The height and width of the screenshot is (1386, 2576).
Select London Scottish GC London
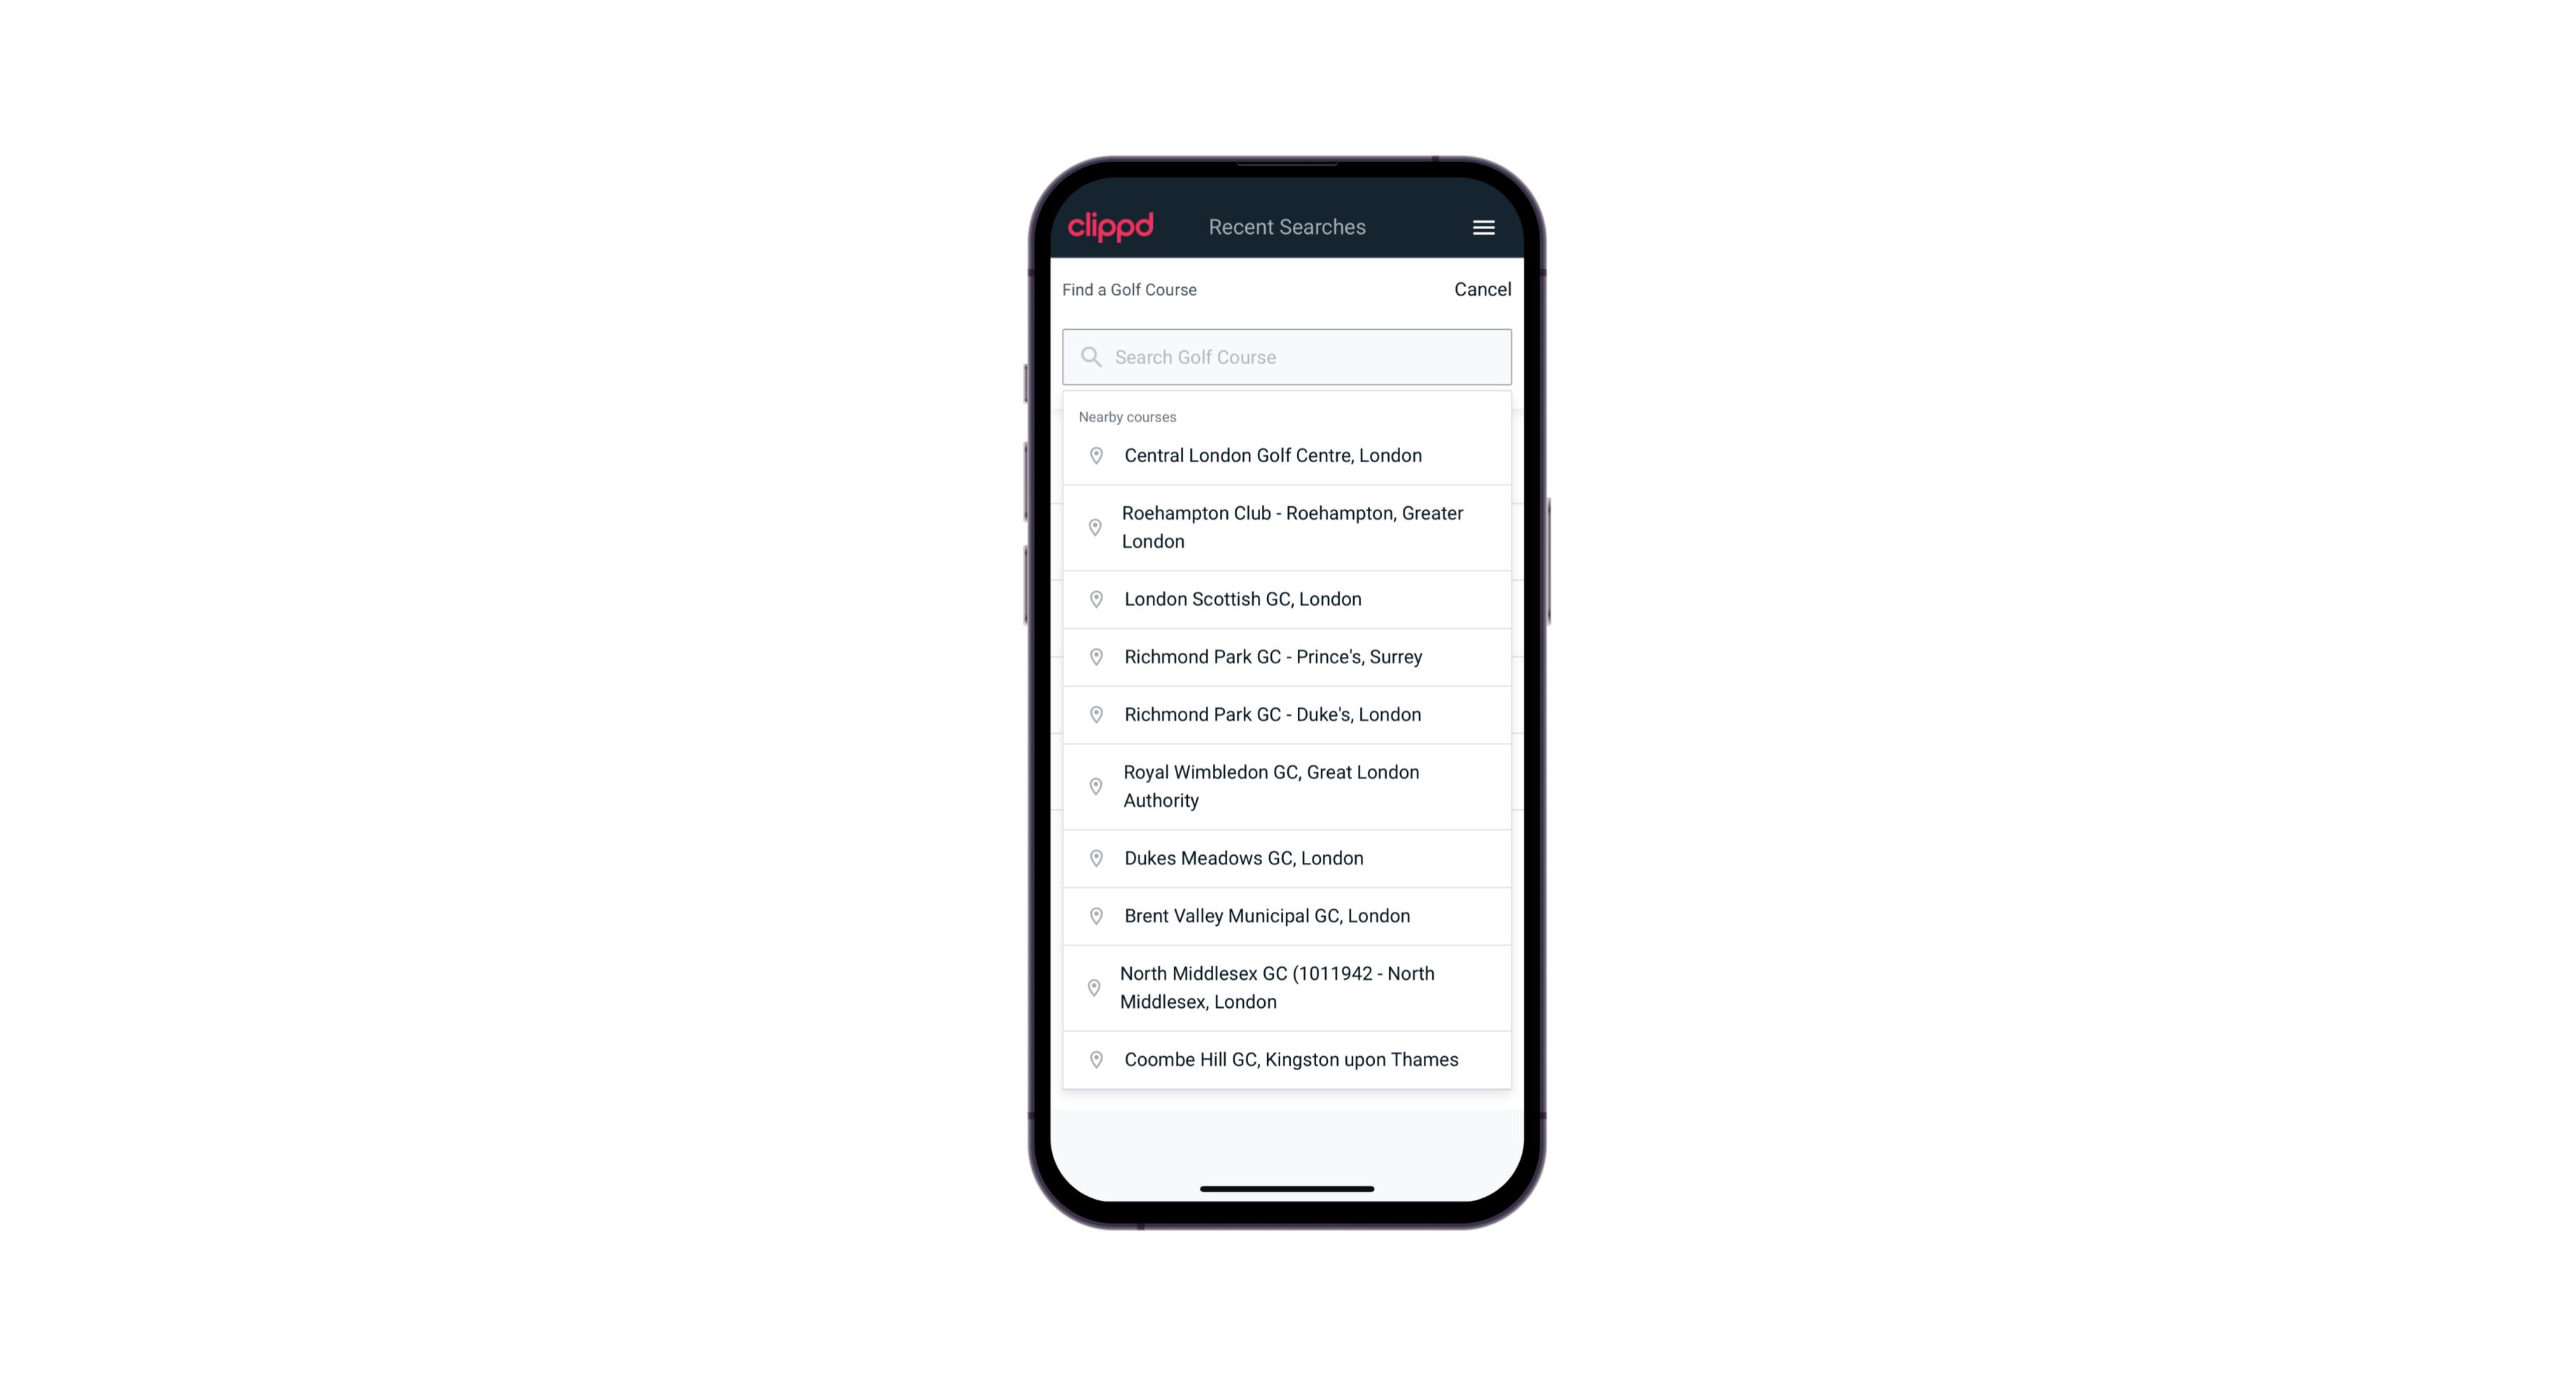pos(1288,597)
